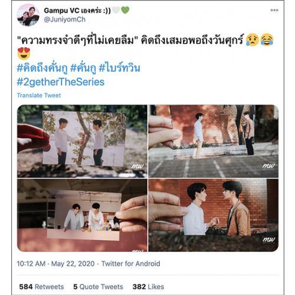Click the heart-eyes emoji in the tweet
Screen dimensions: 295x295
click(24, 54)
